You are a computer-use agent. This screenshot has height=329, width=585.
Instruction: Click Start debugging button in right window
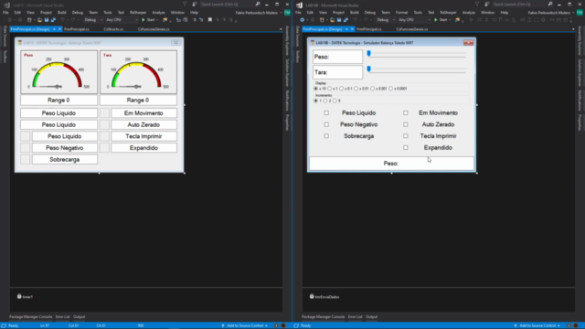tap(441, 20)
